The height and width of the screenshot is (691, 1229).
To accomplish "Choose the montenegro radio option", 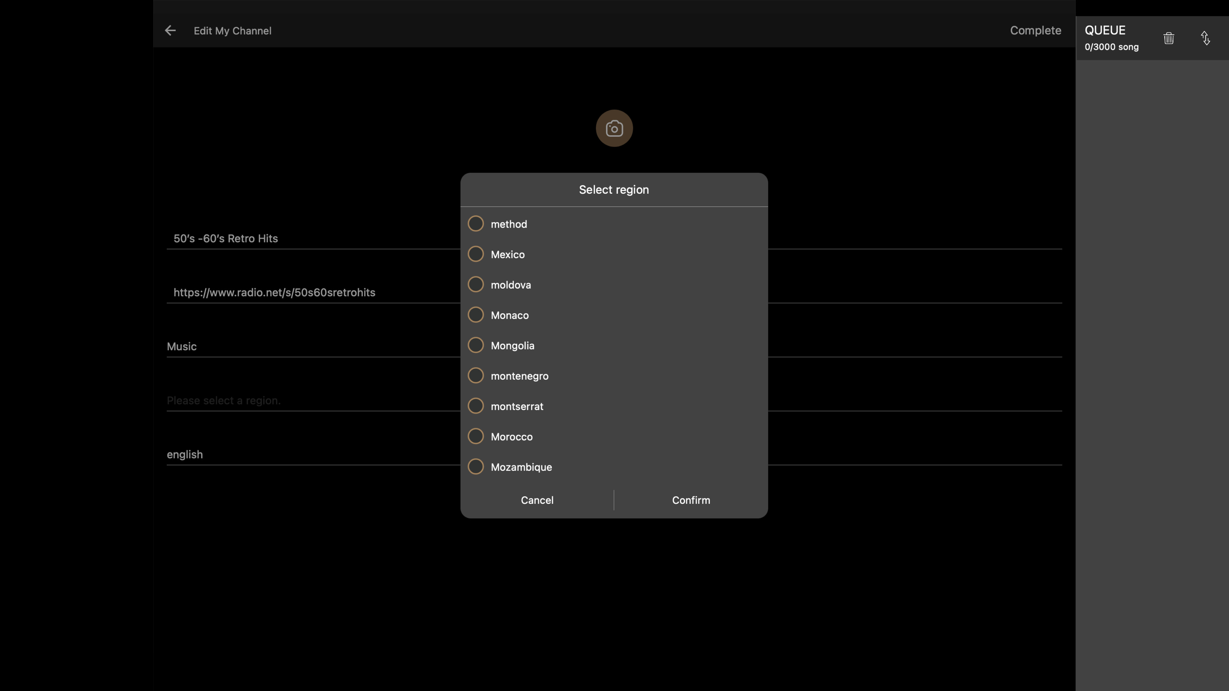I will (x=476, y=376).
